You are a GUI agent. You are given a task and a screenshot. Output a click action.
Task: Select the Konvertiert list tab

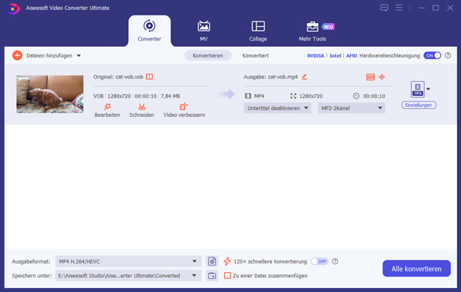point(255,55)
